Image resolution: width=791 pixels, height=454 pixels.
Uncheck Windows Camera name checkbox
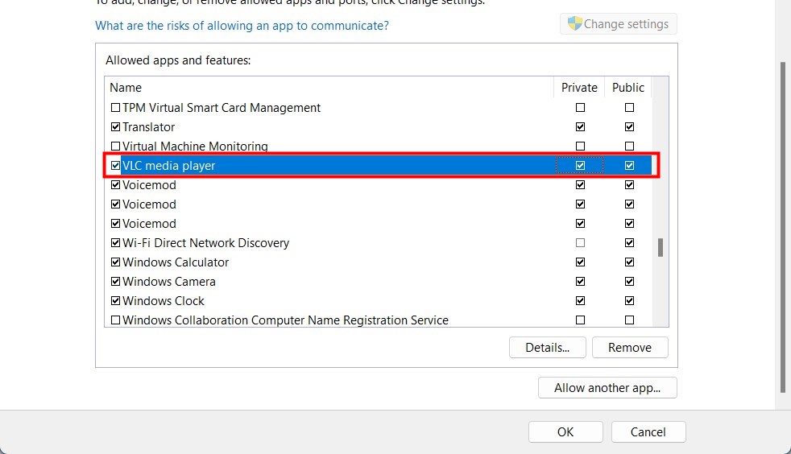pyautogui.click(x=115, y=281)
